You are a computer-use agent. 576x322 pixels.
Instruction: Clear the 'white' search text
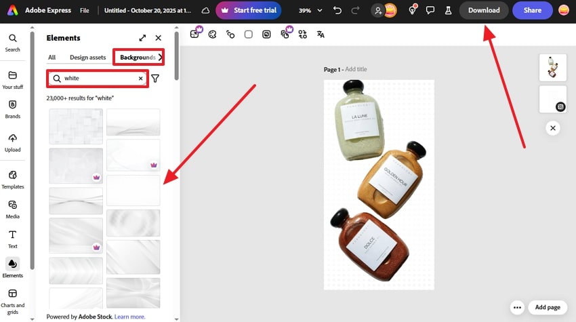click(141, 78)
